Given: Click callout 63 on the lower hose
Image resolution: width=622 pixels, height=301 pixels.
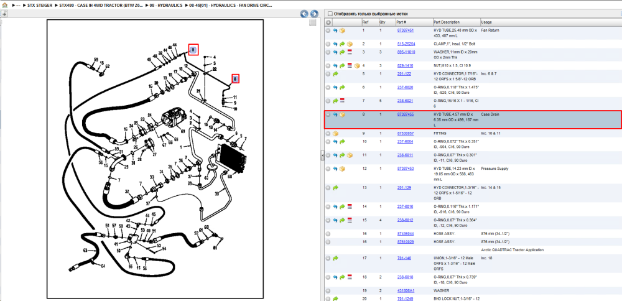Looking at the screenshot, I should (85, 250).
